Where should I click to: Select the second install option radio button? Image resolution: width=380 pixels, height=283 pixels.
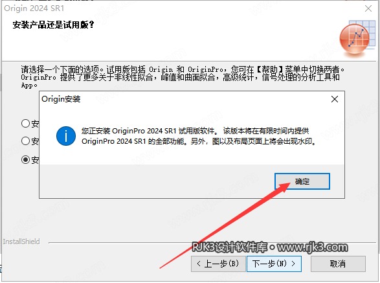pos(25,141)
